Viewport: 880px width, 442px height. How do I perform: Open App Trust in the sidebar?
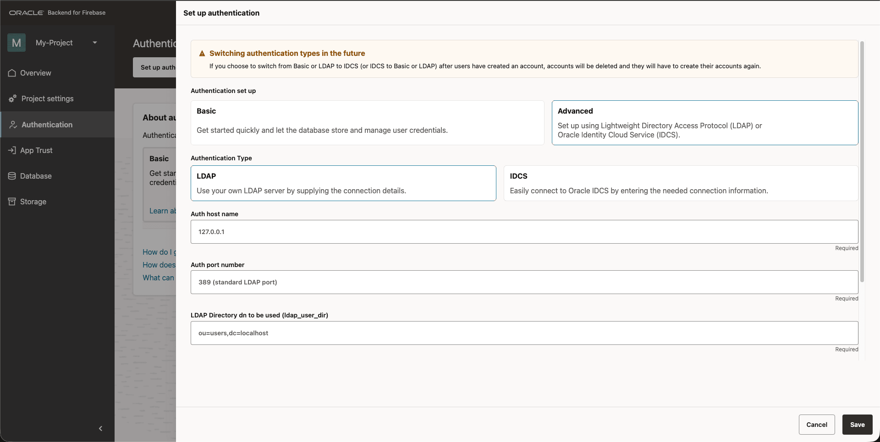57,150
